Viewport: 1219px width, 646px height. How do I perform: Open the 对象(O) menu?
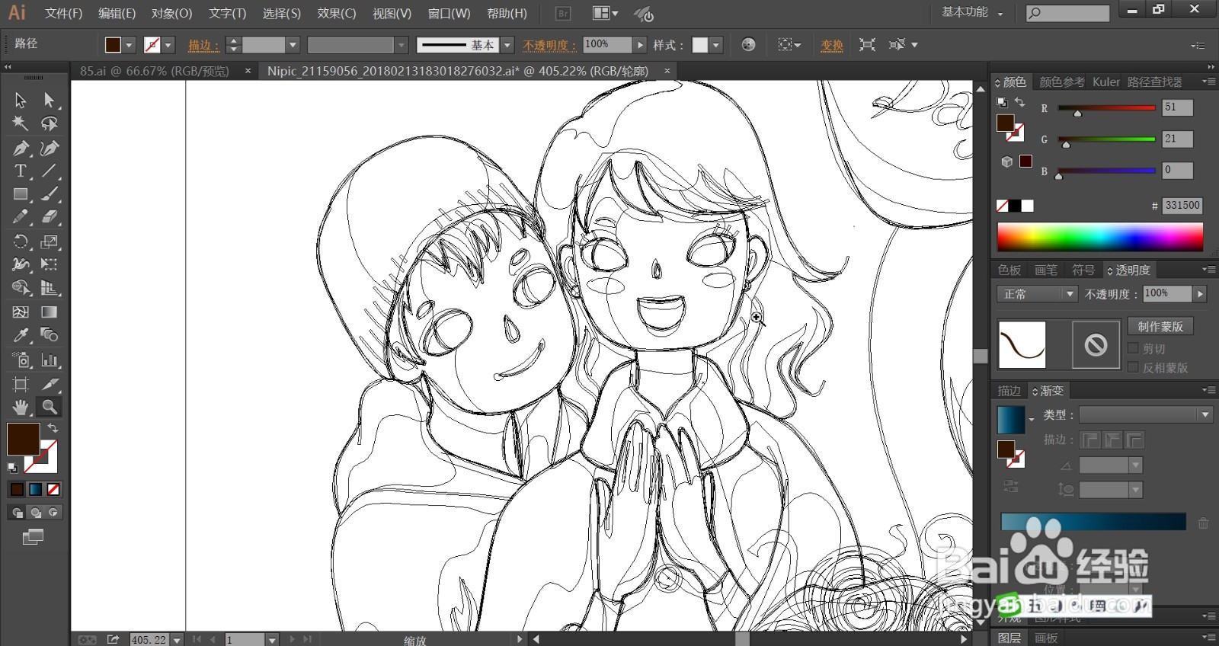point(171,14)
